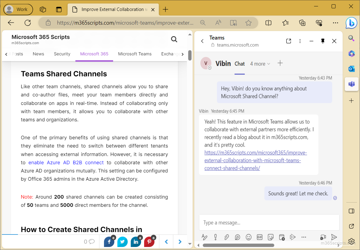360x250 pixels.
Task: Open the 'enable Azure AD B2B connect' link
Action: [x=66, y=162]
